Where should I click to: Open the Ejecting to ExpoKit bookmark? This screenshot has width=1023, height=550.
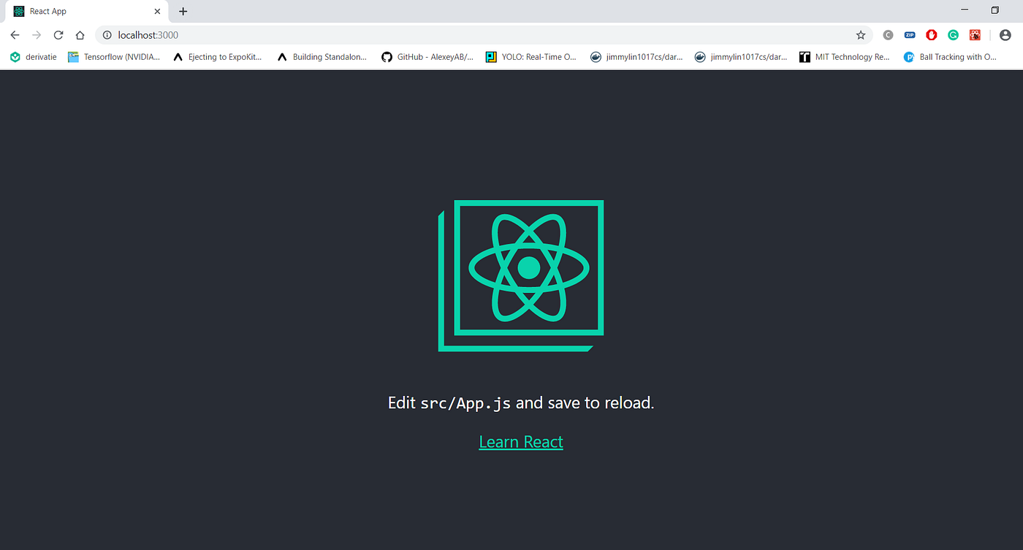pos(218,57)
